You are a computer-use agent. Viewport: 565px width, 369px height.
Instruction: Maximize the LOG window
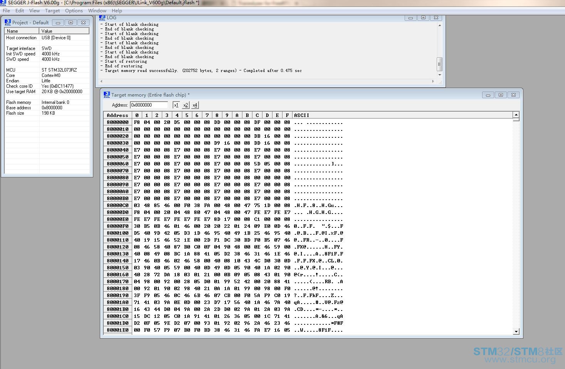pos(423,18)
